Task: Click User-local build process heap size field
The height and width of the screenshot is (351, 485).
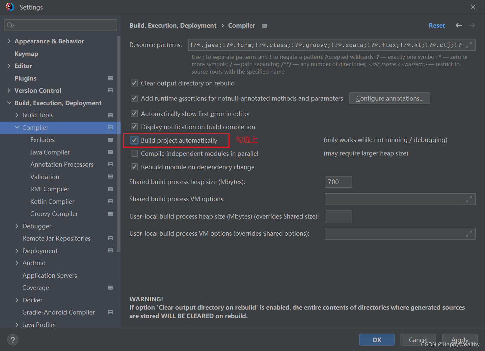Action: click(x=338, y=216)
